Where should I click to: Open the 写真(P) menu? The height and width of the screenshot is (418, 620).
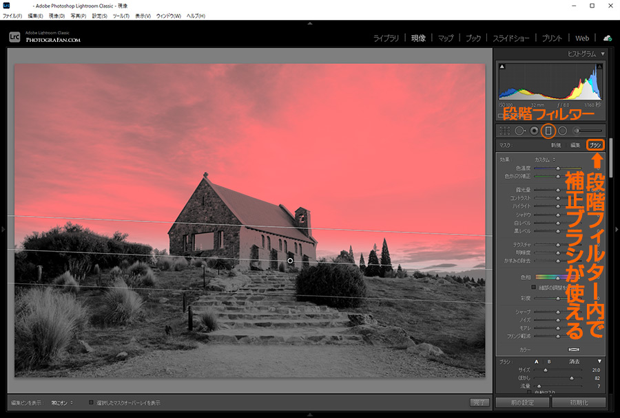[x=79, y=16]
